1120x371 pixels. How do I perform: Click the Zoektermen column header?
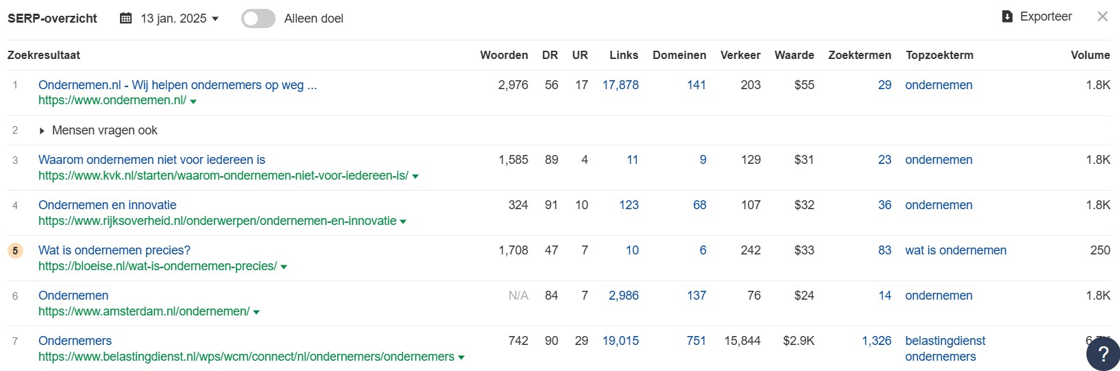[860, 55]
